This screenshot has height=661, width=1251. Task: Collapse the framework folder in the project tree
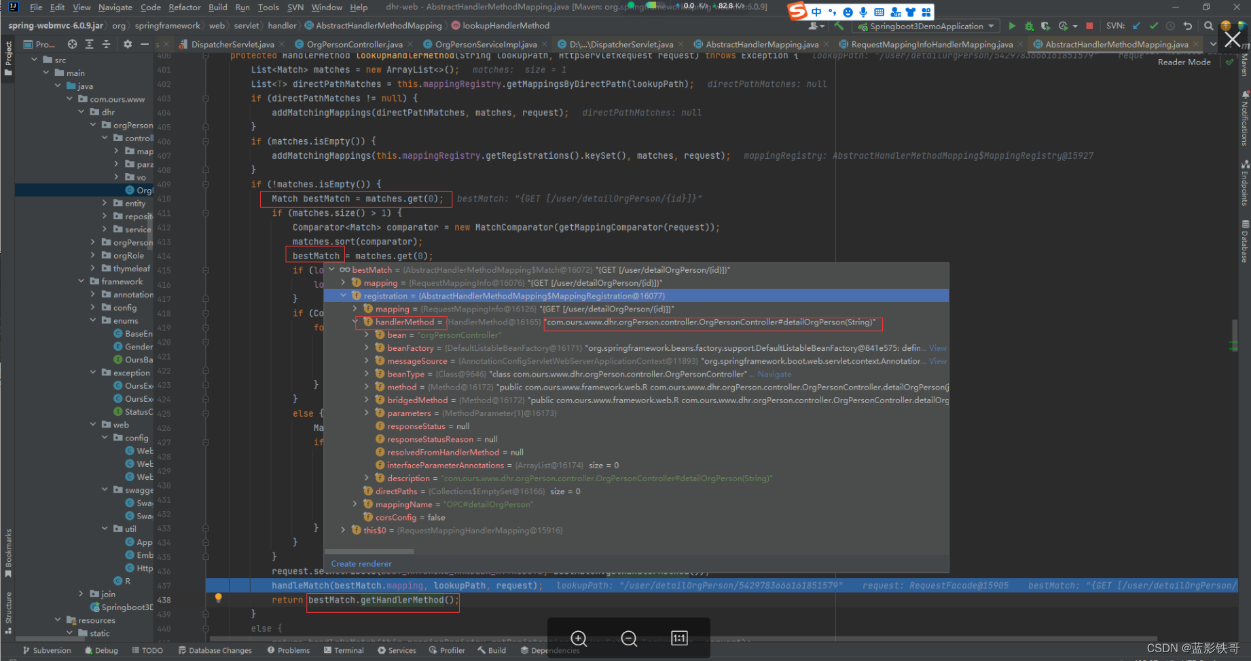(81, 281)
